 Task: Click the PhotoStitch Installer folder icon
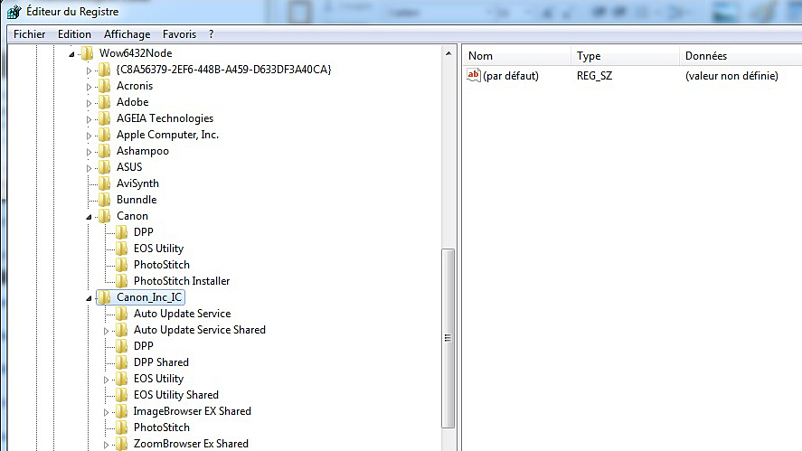[x=122, y=281]
